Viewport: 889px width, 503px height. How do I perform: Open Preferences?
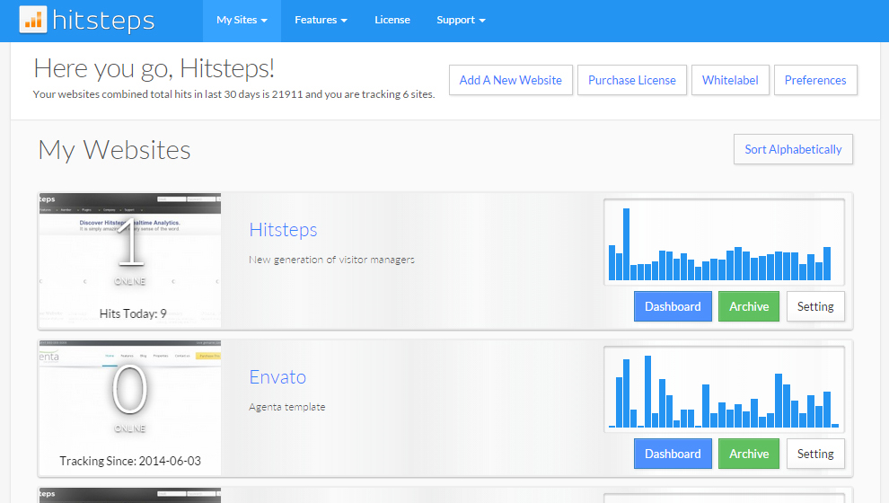[815, 80]
